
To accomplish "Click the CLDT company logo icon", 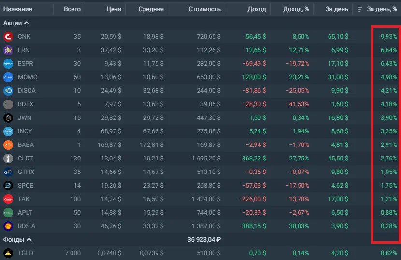I will click(8, 159).
